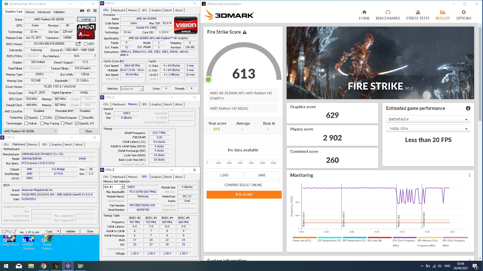The image size is (483, 271).
Task: Click 3DMark LOAD button
Action: click(x=224, y=175)
